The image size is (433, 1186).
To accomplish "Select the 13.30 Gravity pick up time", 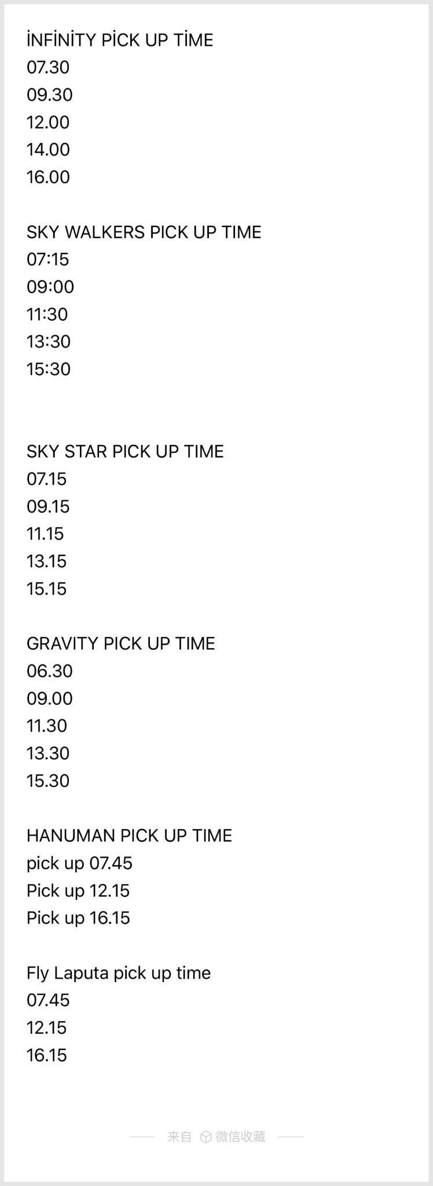I will pyautogui.click(x=48, y=753).
